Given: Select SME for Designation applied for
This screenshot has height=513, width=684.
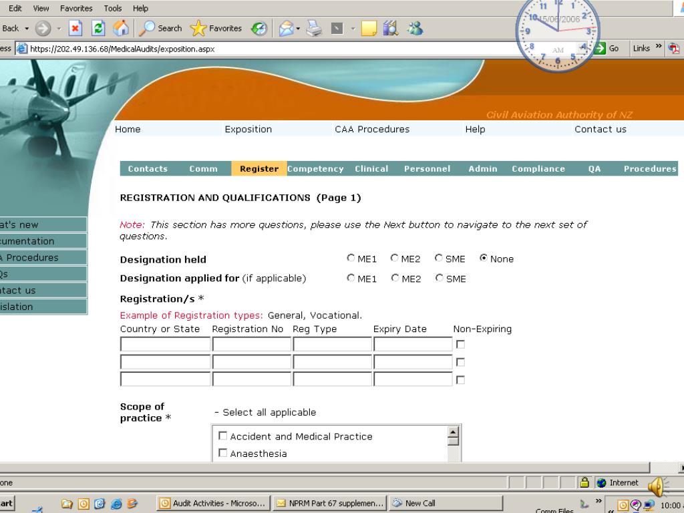Looking at the screenshot, I should coord(440,277).
